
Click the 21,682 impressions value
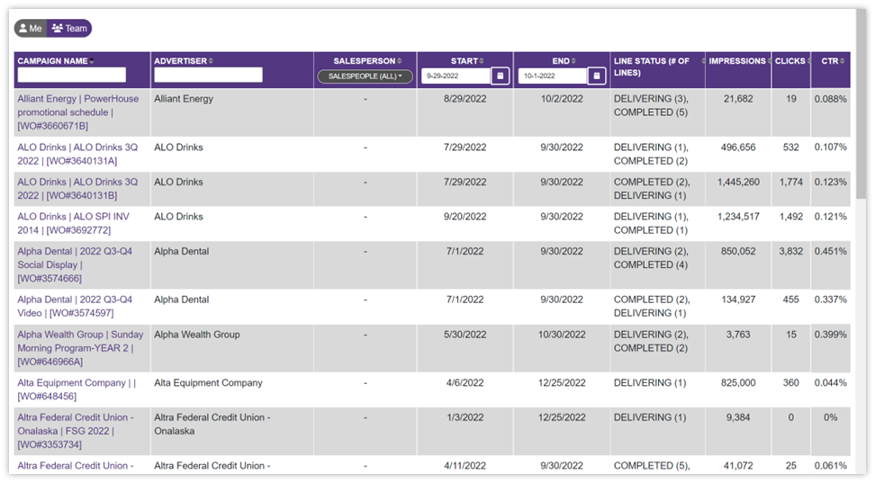click(738, 99)
